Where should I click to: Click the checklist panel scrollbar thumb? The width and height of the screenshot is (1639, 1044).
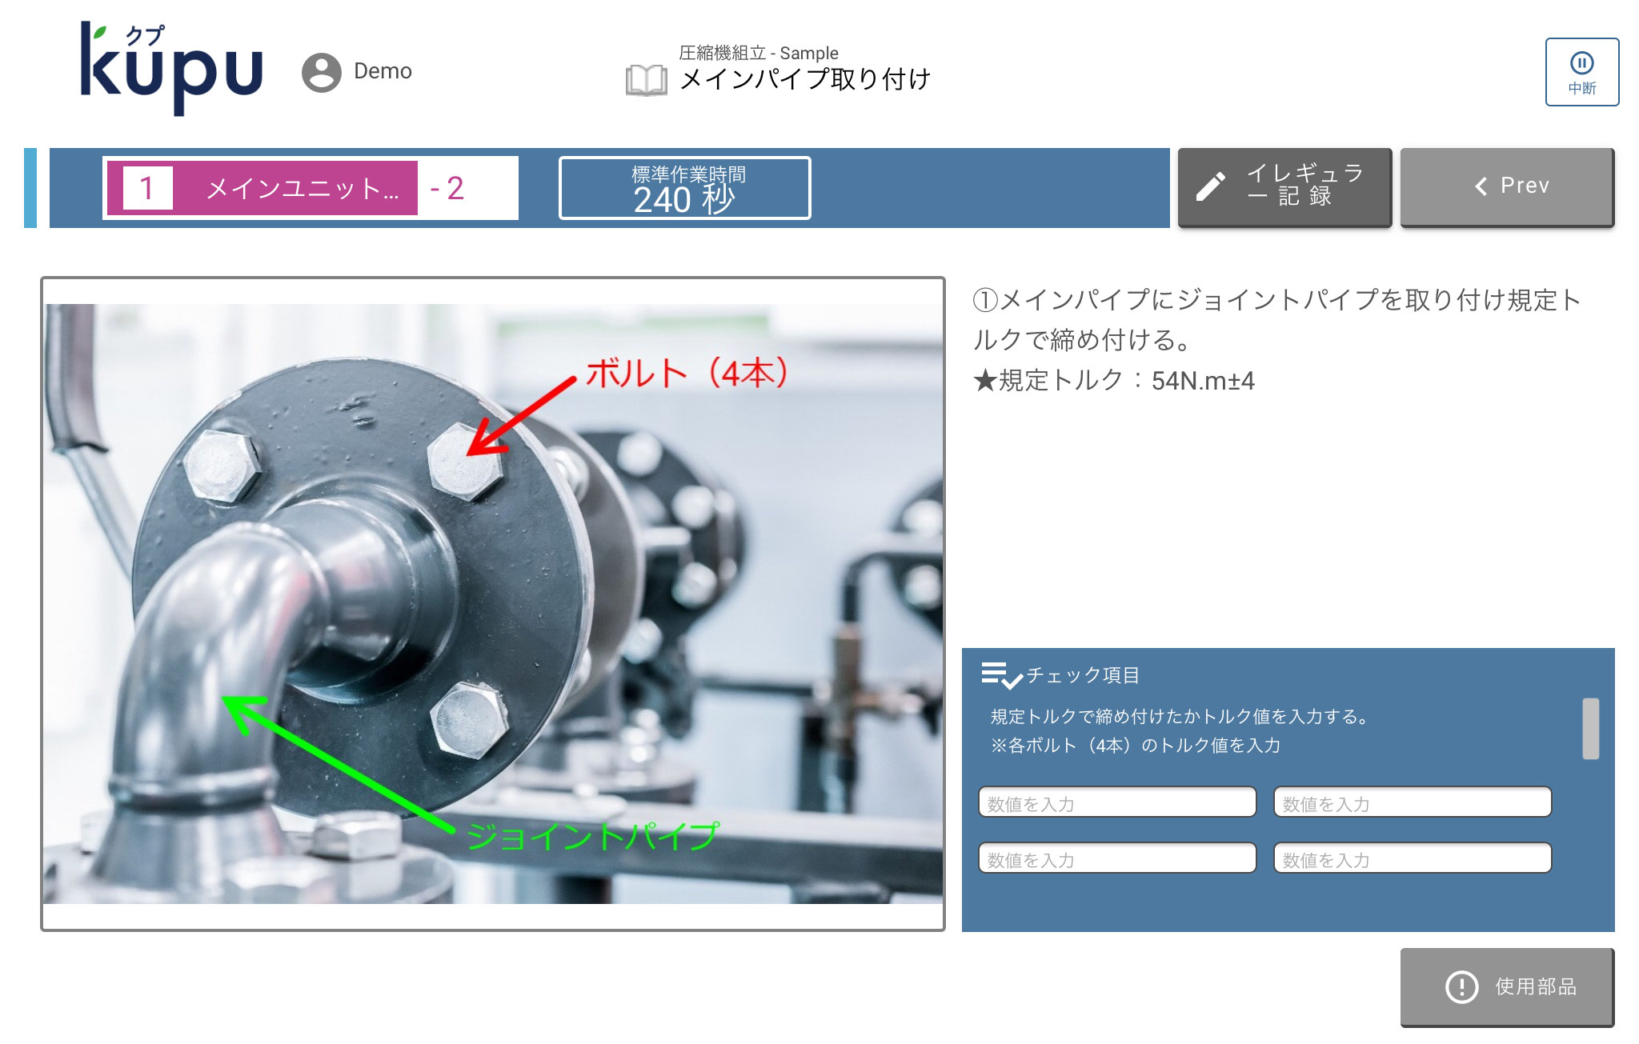point(1590,728)
